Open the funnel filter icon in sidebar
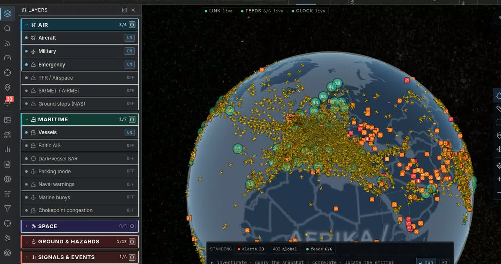This screenshot has width=501, height=264. click(7, 209)
